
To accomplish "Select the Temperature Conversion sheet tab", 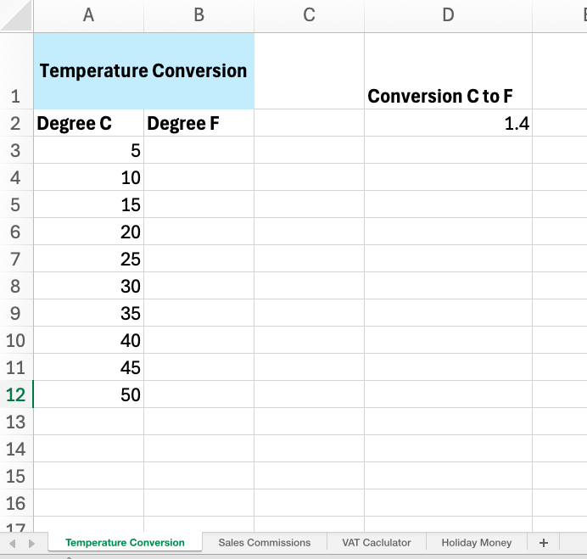I will click(125, 543).
